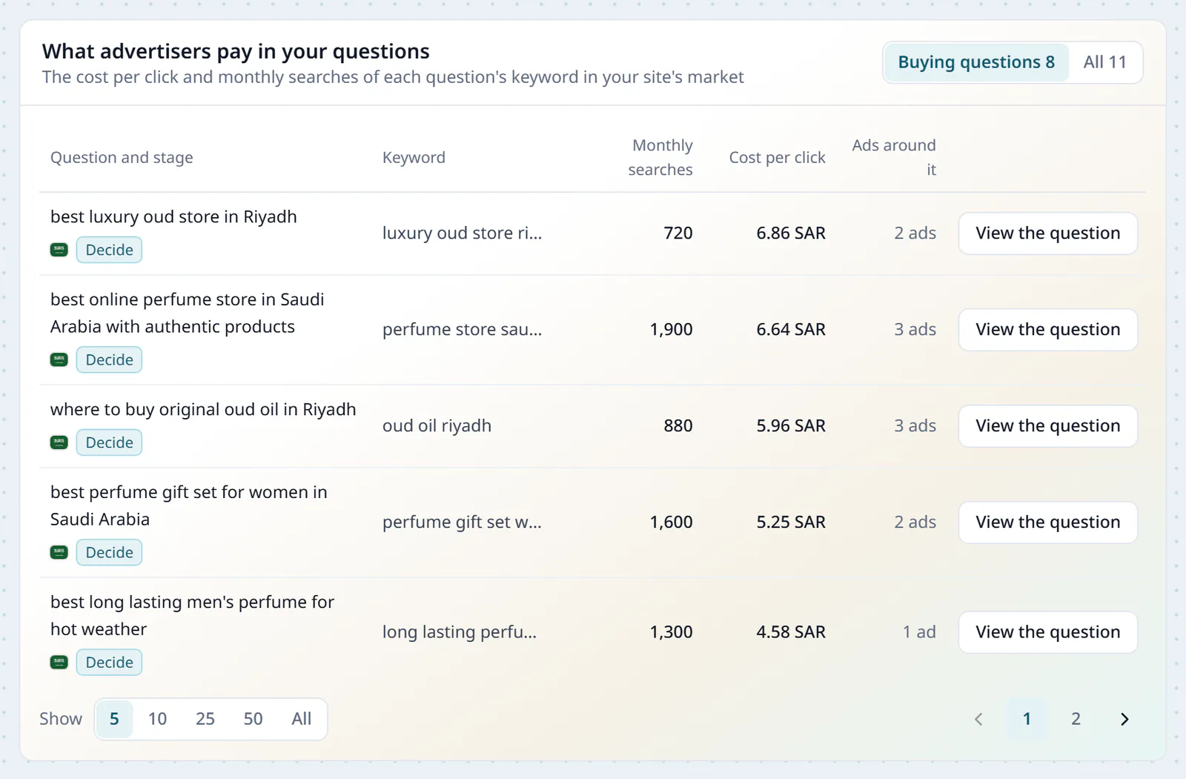Click the flag icon under where to buy original oud oil
Image resolution: width=1186 pixels, height=779 pixels.
(59, 442)
